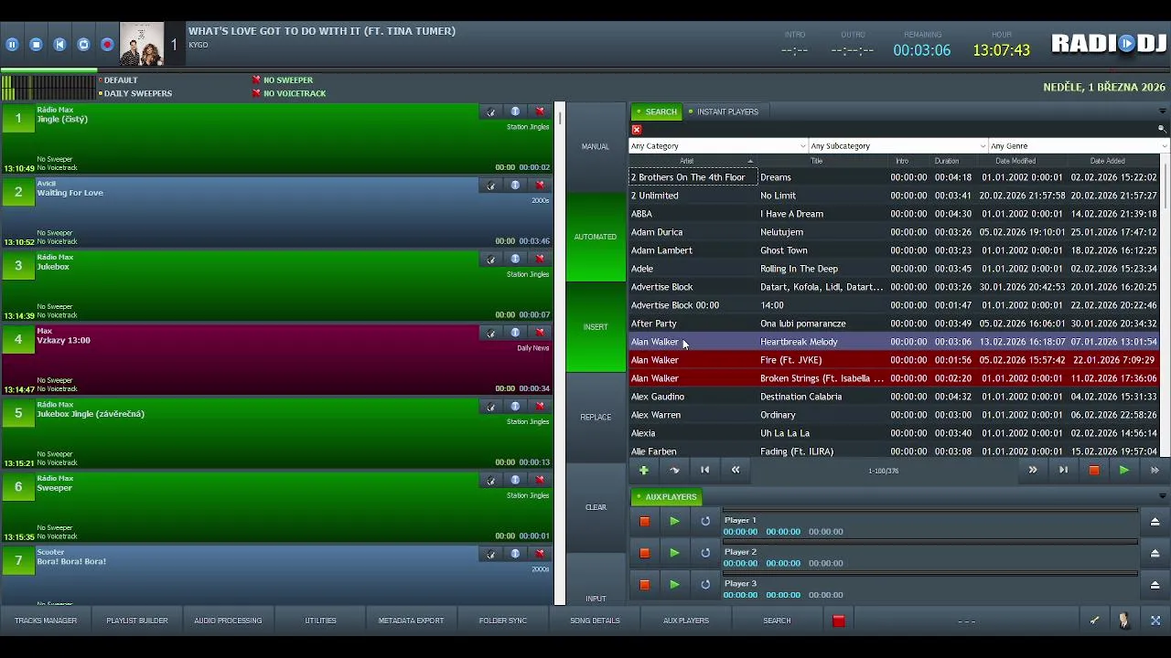Stop the search panel preview
This screenshot has height=658, width=1171.
(1093, 470)
